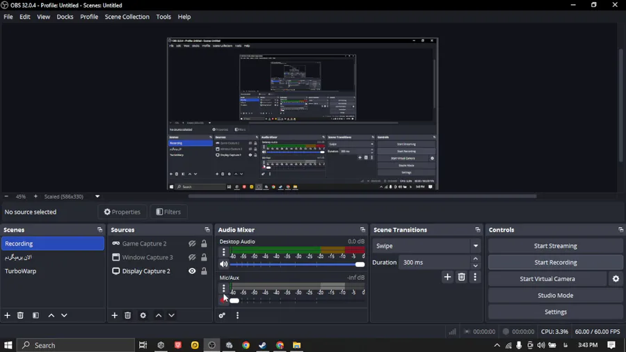Image resolution: width=626 pixels, height=352 pixels.
Task: Open the Scene Collection menu
Action: [127, 17]
